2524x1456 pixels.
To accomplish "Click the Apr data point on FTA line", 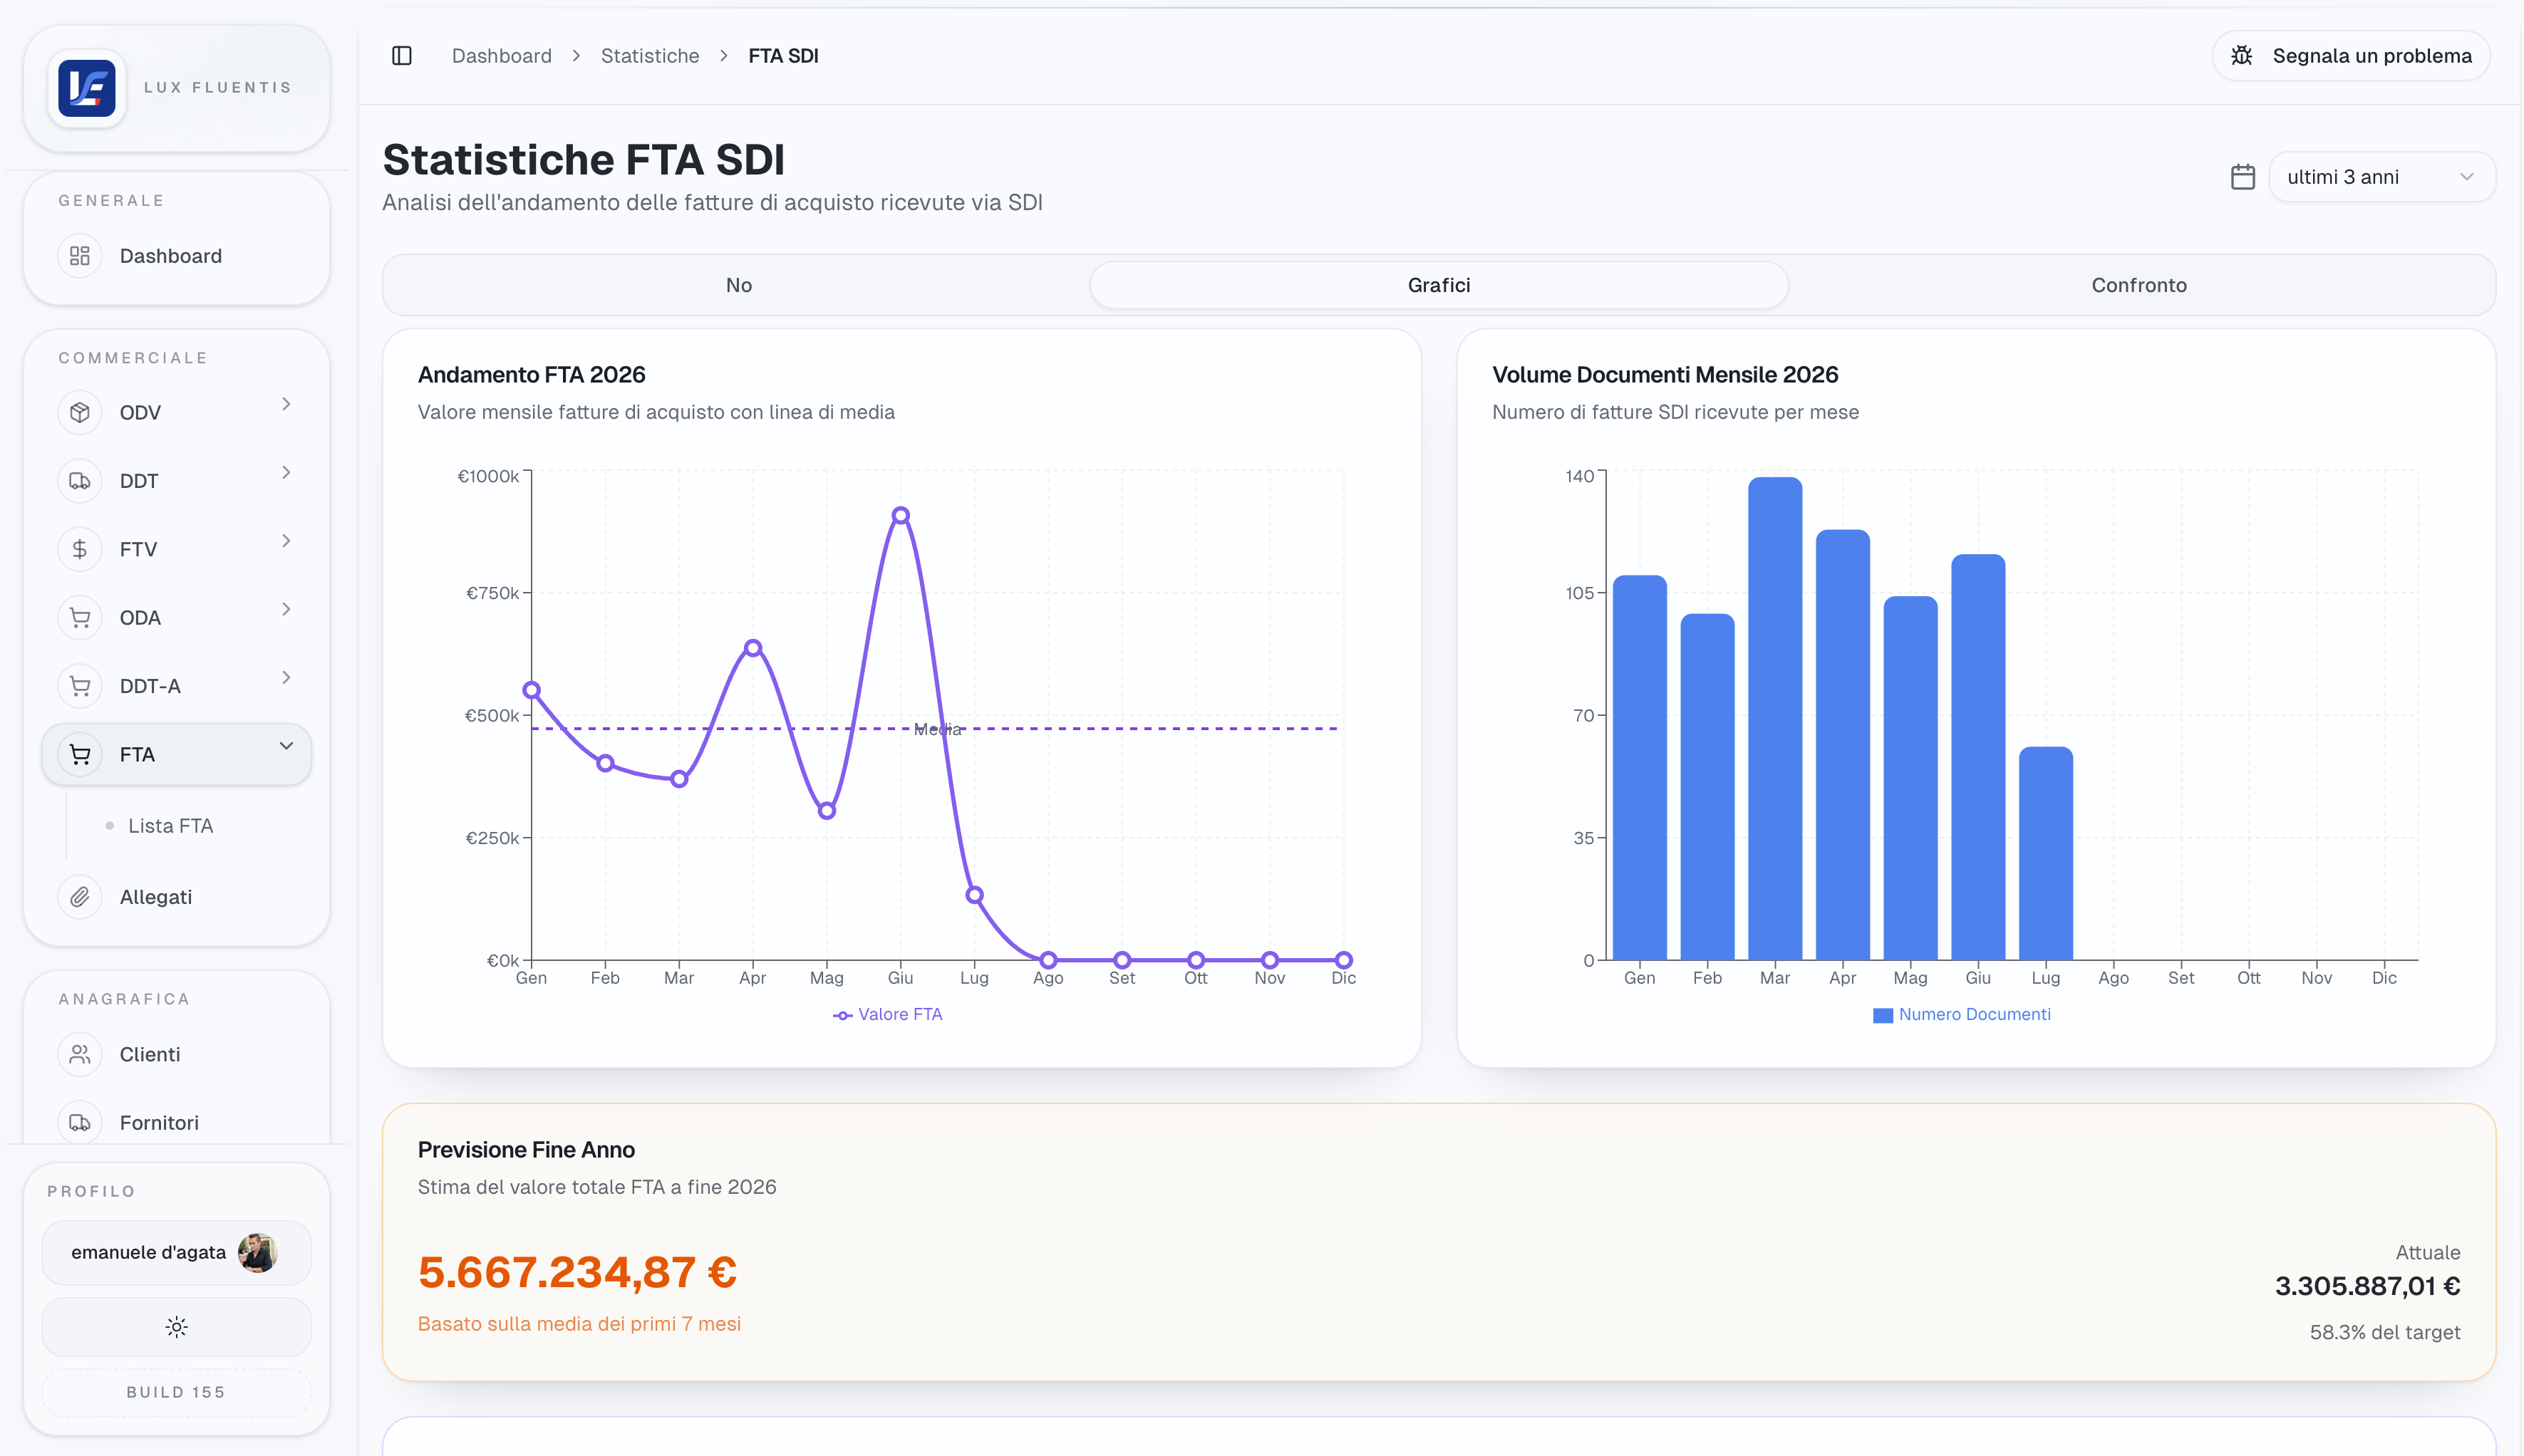I will pyautogui.click(x=752, y=648).
